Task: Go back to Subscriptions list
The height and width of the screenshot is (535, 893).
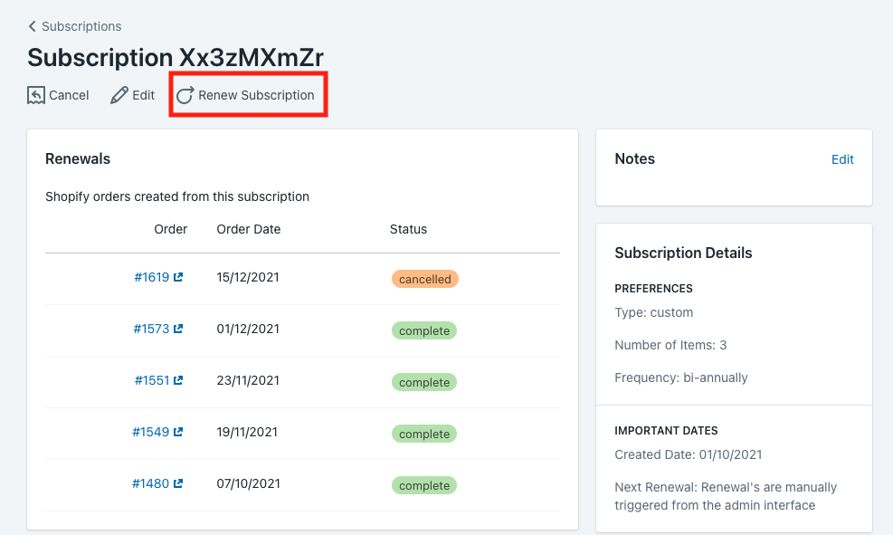Action: coord(81,26)
